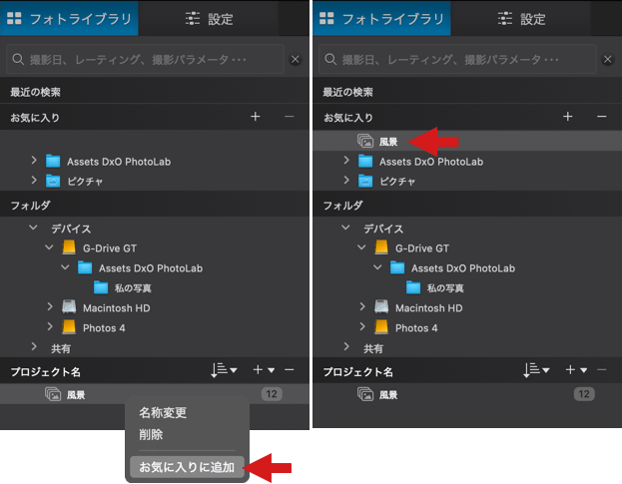The image size is (622, 484).
Task: Expand Assets DxO PhotoLab favorite, left panel
Action: [x=34, y=160]
